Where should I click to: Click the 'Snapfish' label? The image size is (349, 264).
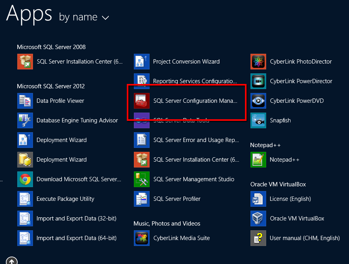[x=280, y=120]
